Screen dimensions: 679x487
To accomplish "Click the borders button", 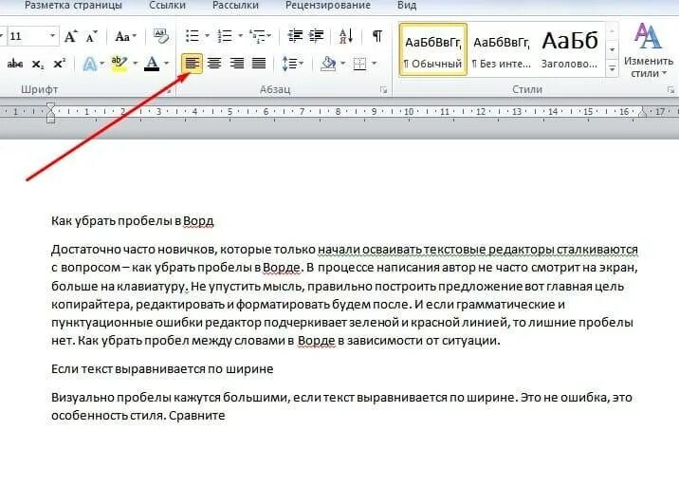I will click(x=359, y=64).
